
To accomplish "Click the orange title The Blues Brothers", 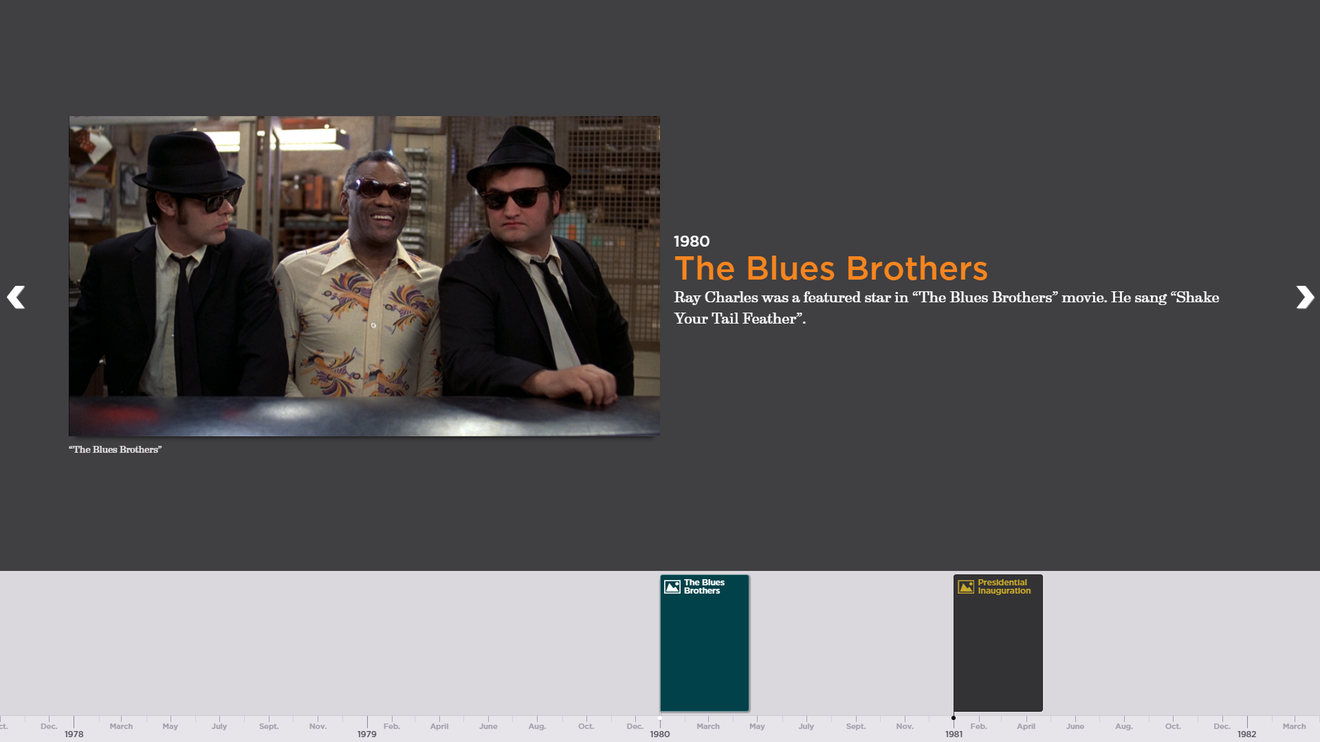I will pos(830,269).
